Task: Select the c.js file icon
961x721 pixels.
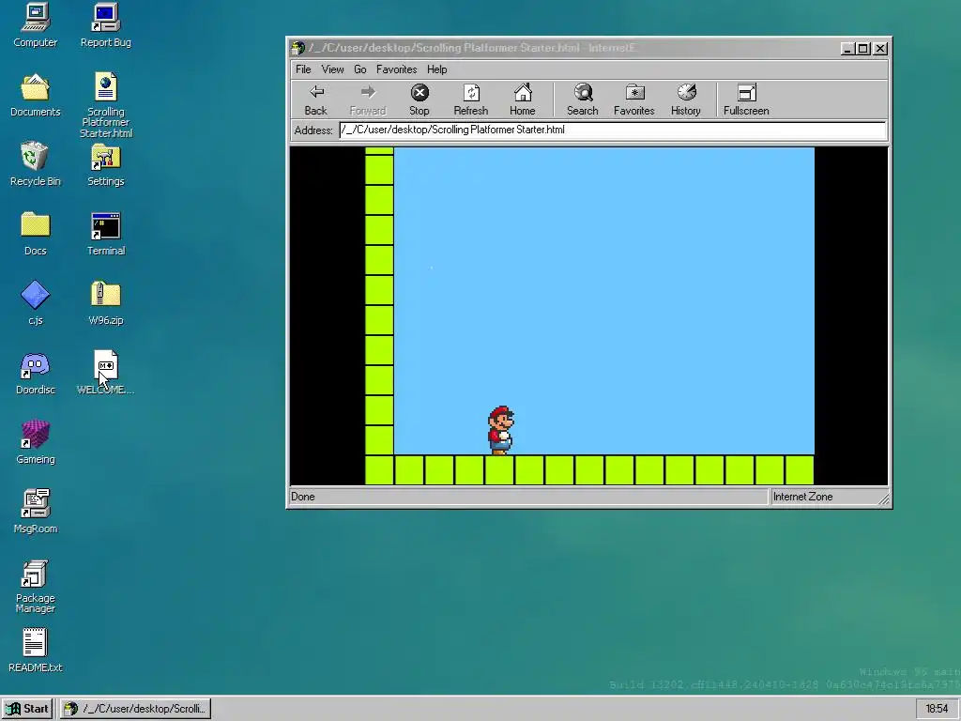Action: (36, 303)
